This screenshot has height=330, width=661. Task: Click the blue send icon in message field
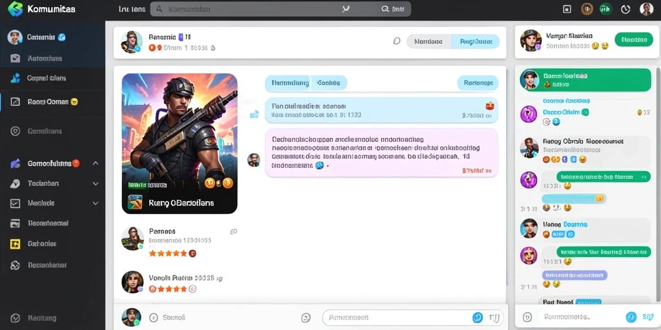tap(477, 317)
